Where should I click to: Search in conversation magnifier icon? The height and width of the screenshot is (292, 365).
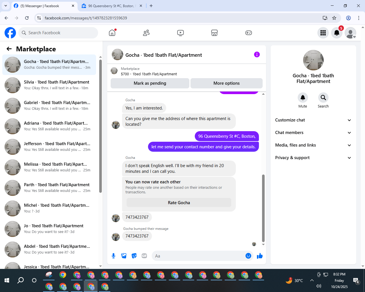(x=323, y=98)
